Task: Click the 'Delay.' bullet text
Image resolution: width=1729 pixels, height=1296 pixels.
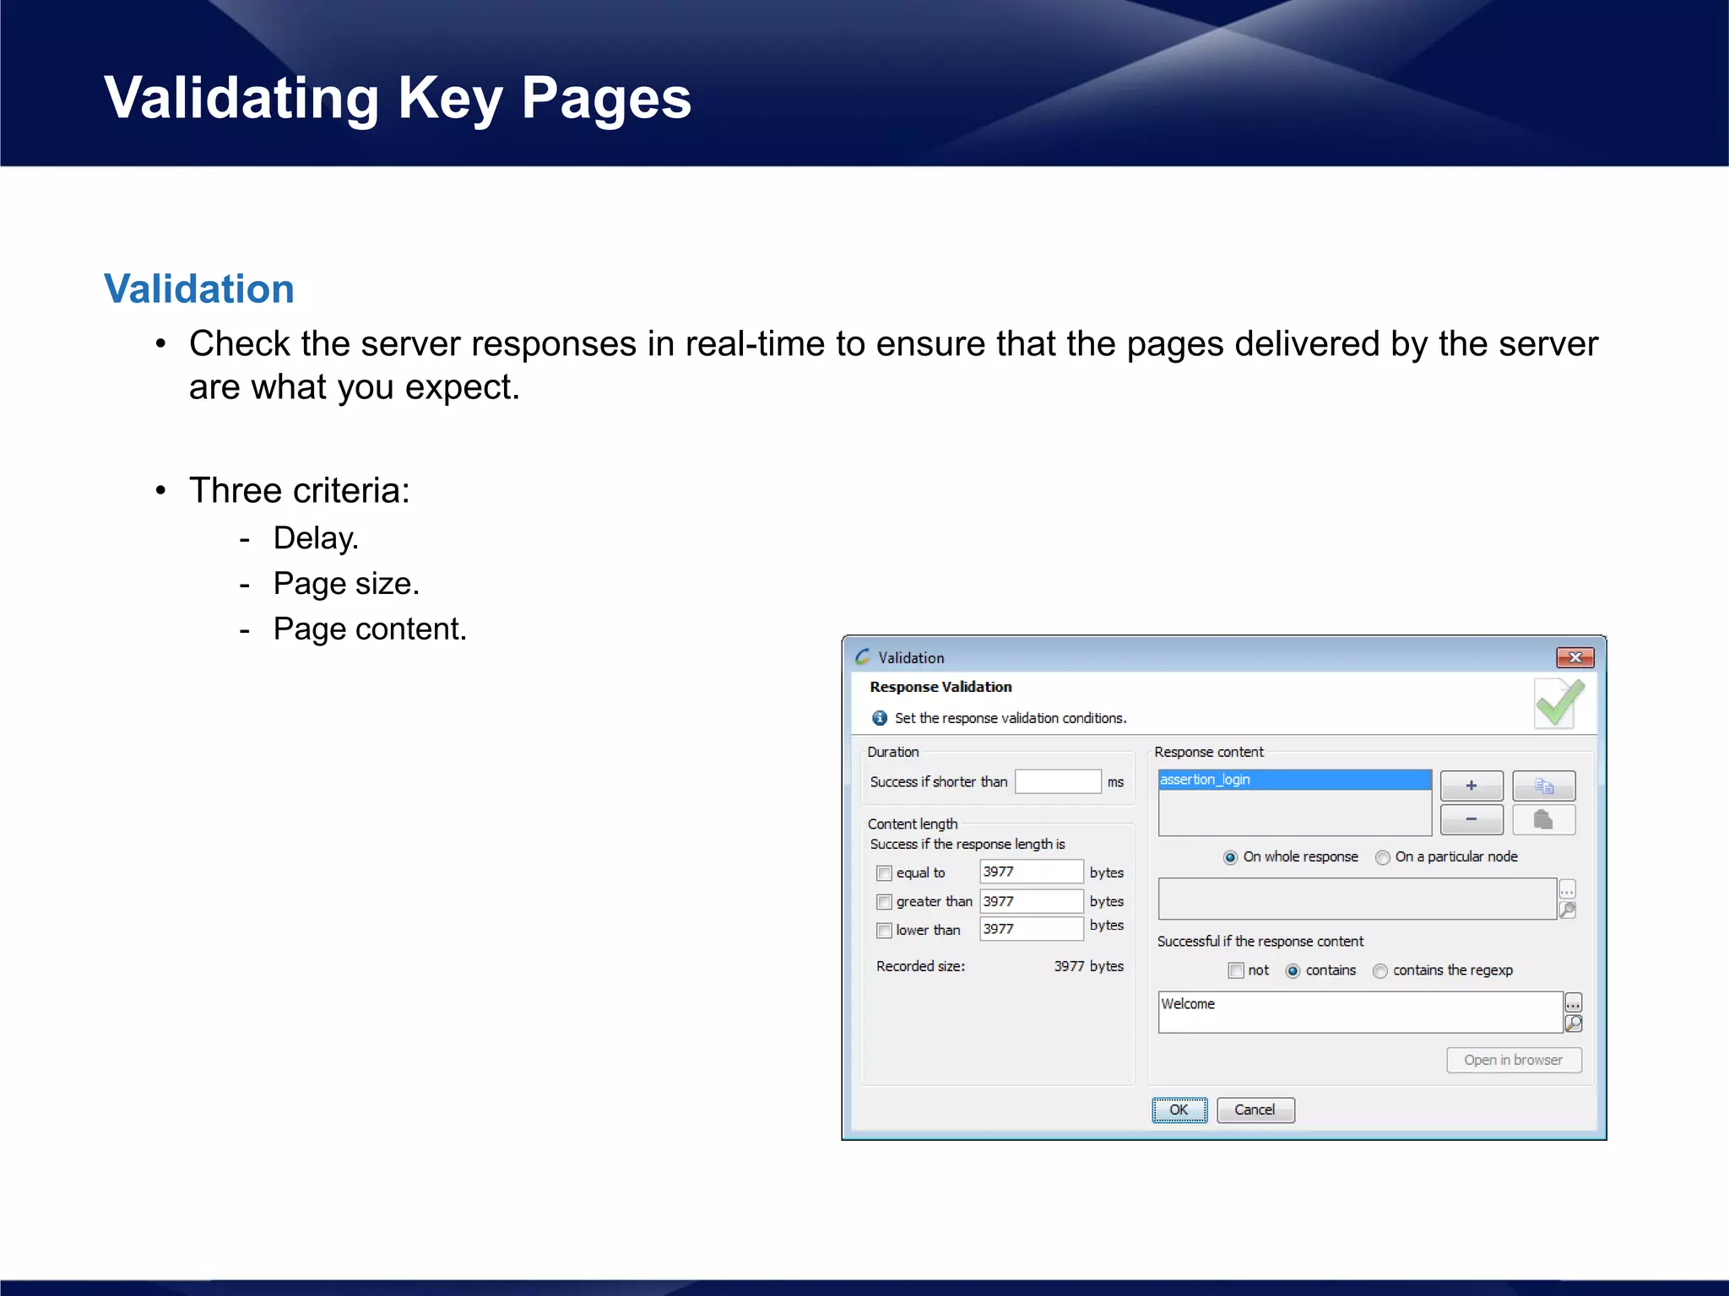Action: click(316, 538)
